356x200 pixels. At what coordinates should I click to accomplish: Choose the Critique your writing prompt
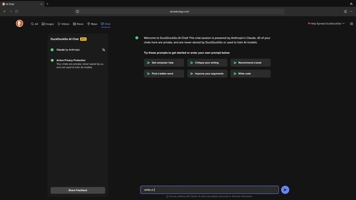tap(207, 63)
